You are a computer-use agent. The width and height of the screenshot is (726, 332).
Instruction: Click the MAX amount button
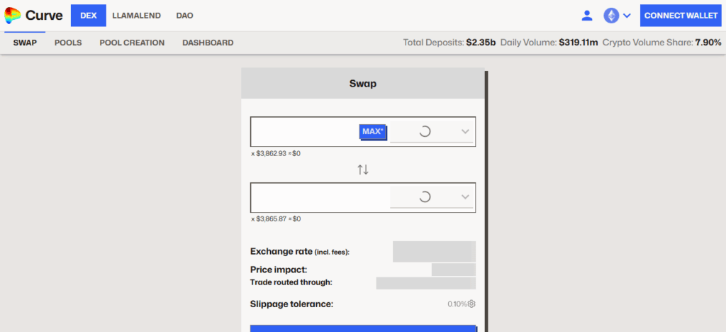click(x=372, y=131)
